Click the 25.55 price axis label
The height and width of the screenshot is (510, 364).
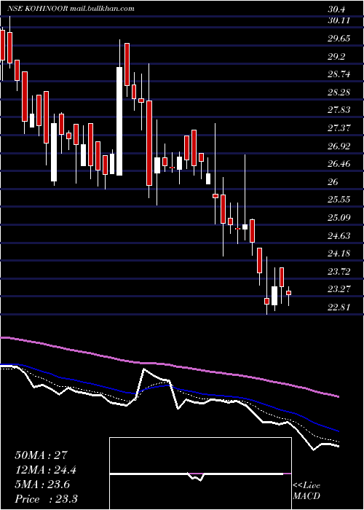coord(339,200)
